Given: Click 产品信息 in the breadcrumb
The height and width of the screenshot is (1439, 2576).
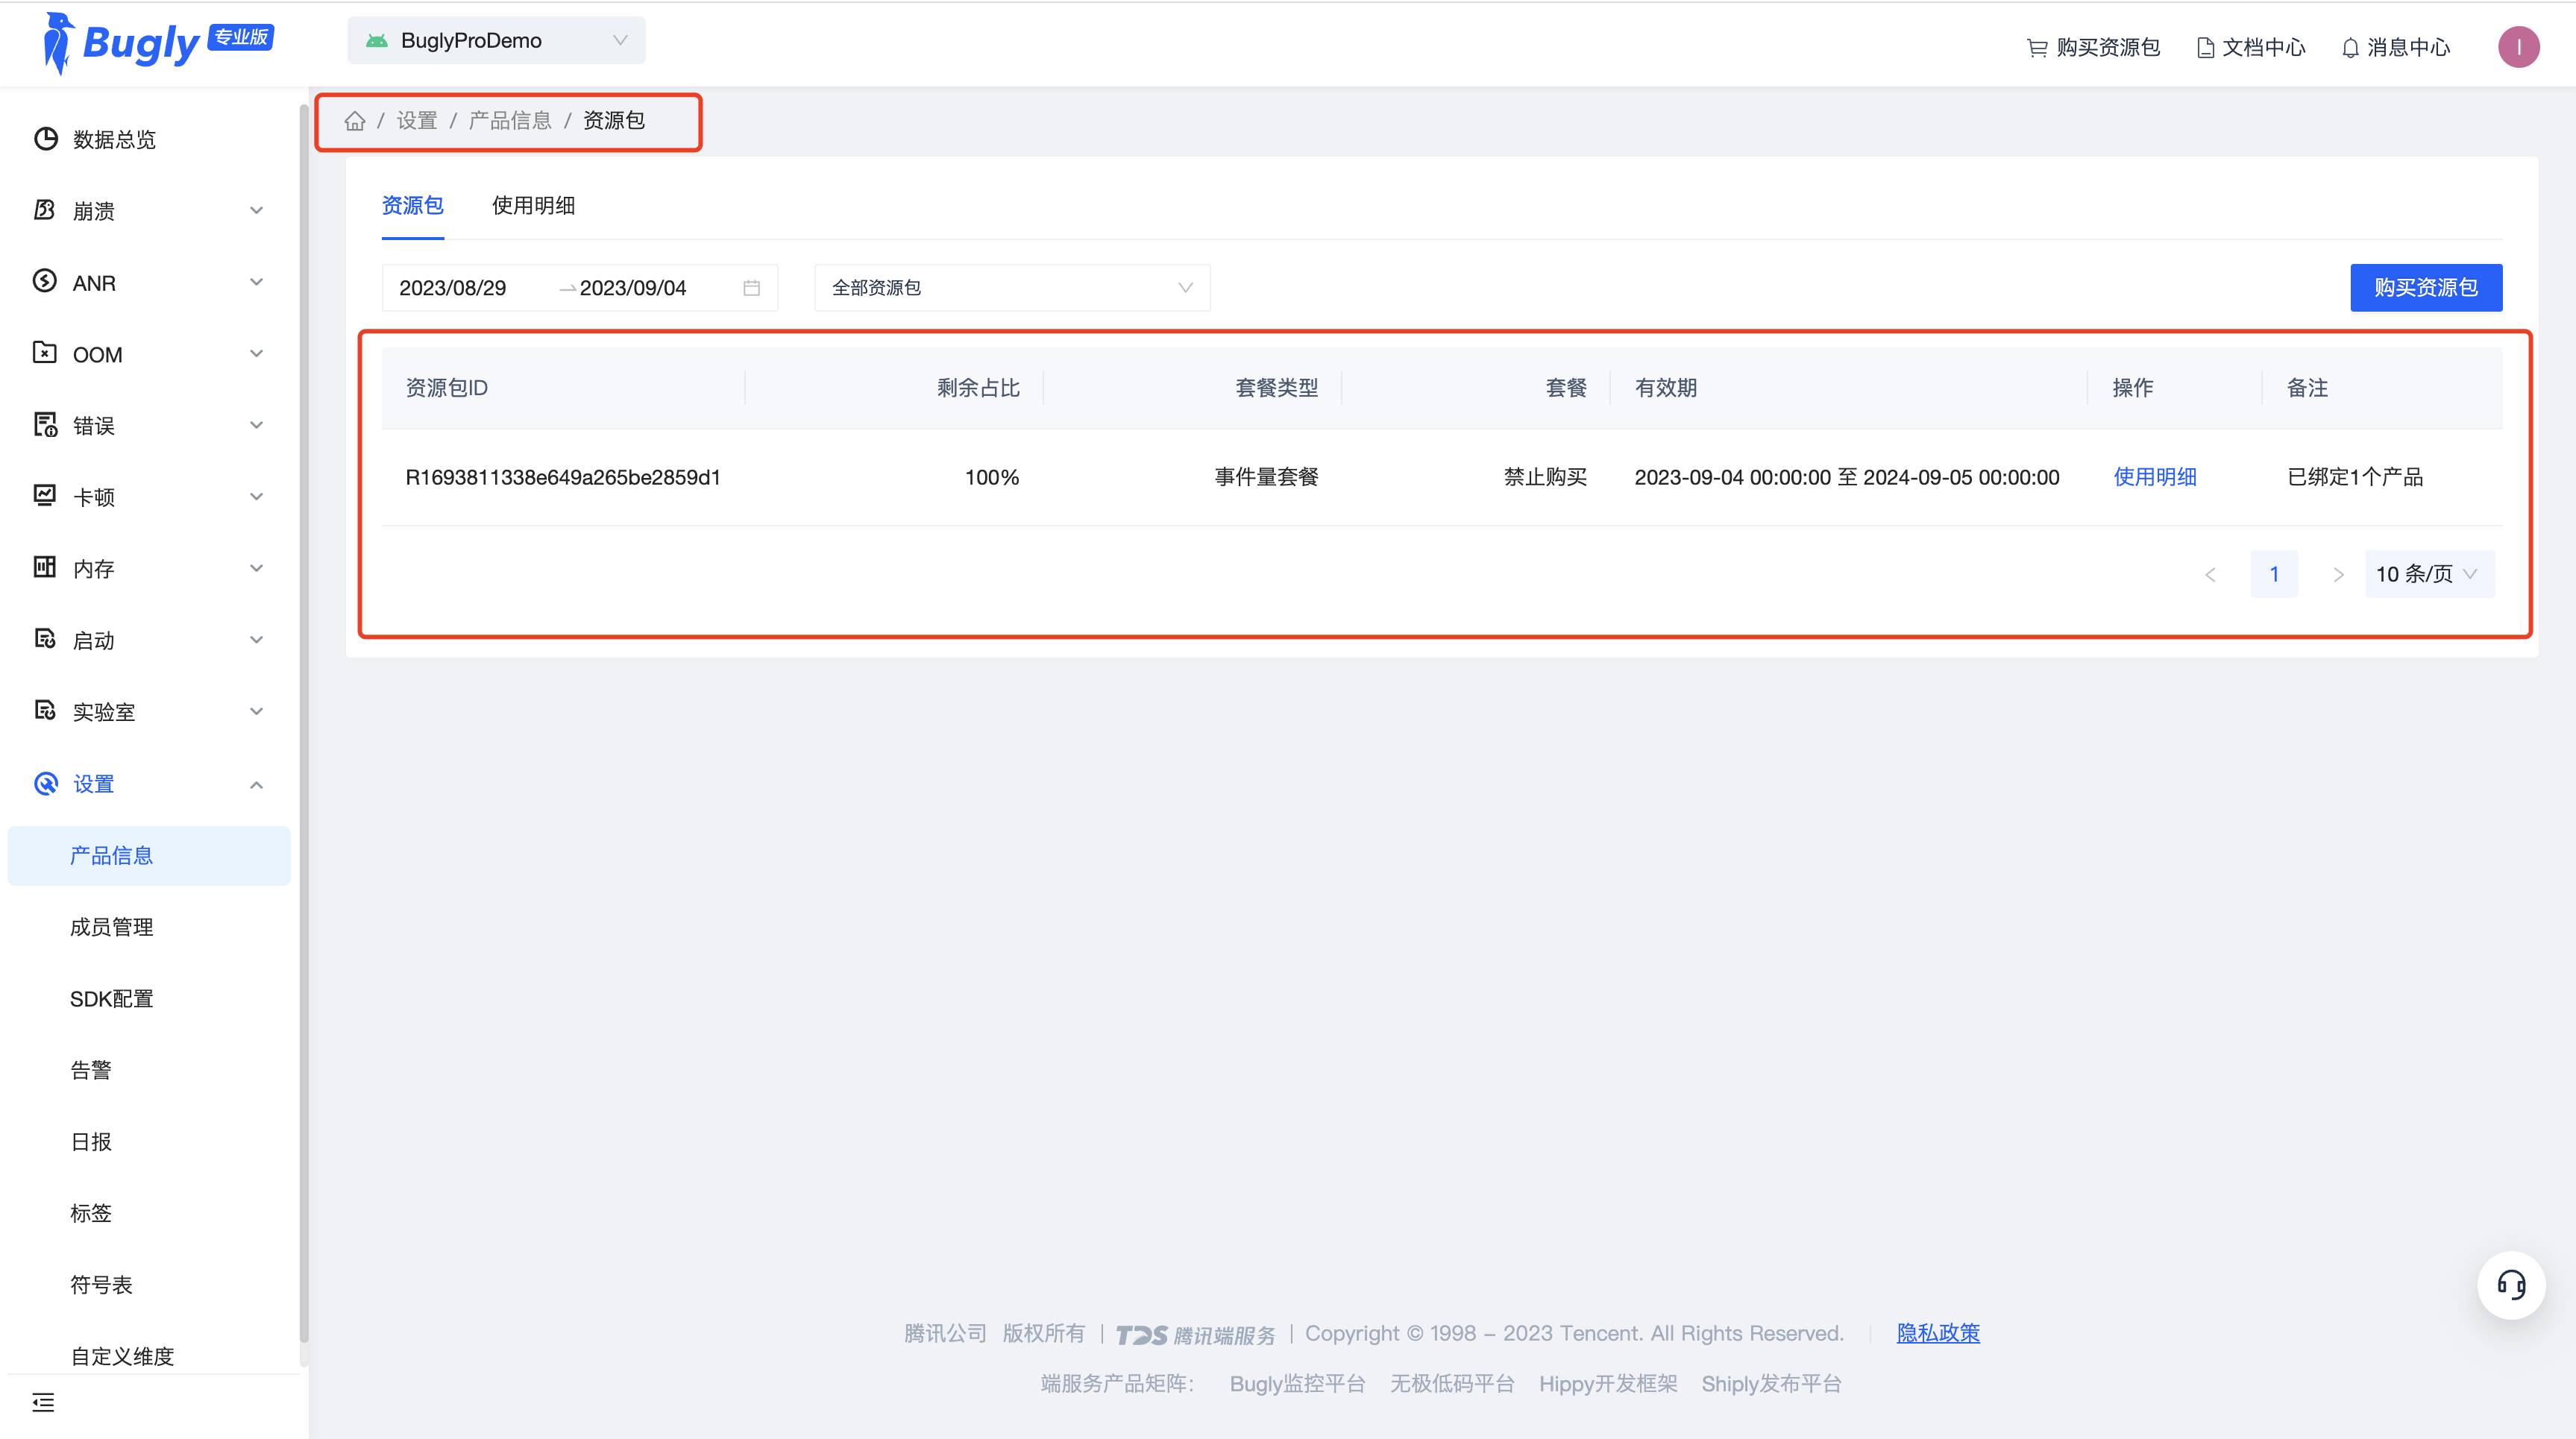Looking at the screenshot, I should coord(510,121).
